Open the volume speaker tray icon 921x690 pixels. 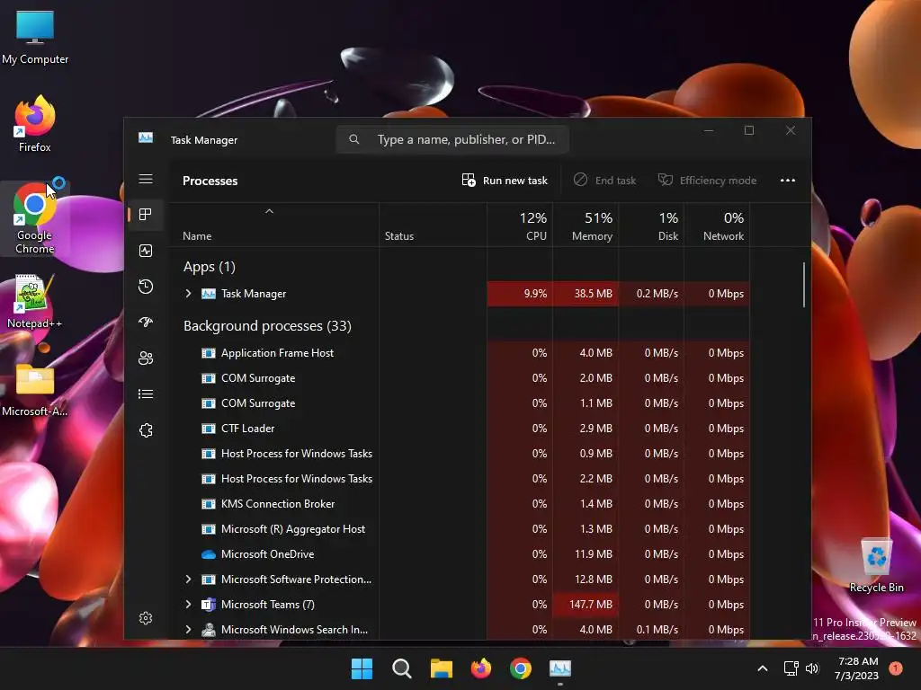[812, 668]
